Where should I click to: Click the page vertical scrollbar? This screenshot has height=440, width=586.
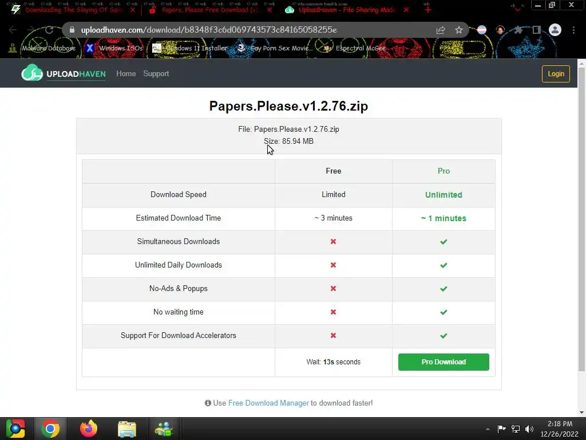pos(581,221)
